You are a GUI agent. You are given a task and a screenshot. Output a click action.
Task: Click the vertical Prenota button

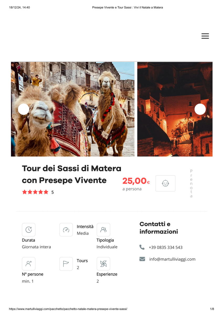(x=191, y=183)
